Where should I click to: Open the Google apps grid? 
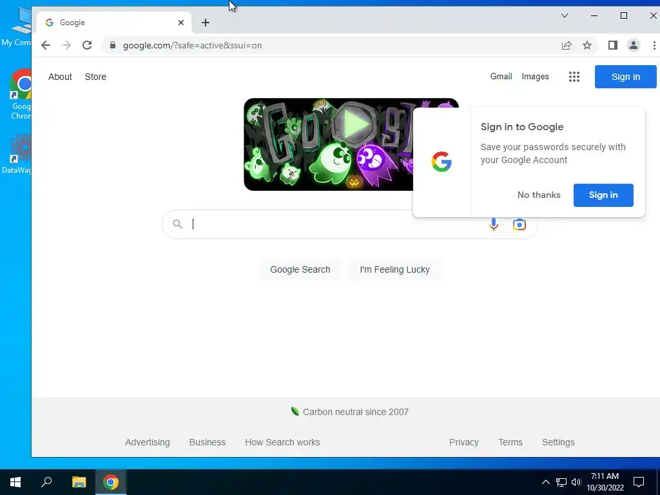pyautogui.click(x=574, y=77)
